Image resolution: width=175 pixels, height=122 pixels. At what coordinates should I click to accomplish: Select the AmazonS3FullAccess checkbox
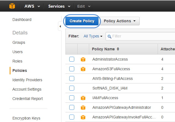(72, 69)
